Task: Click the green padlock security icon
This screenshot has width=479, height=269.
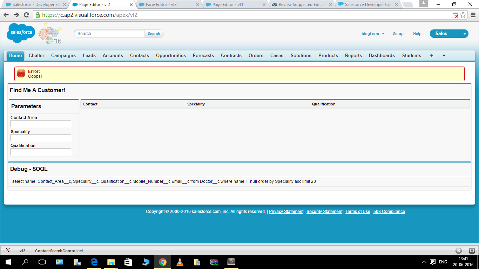Action: coord(38,15)
